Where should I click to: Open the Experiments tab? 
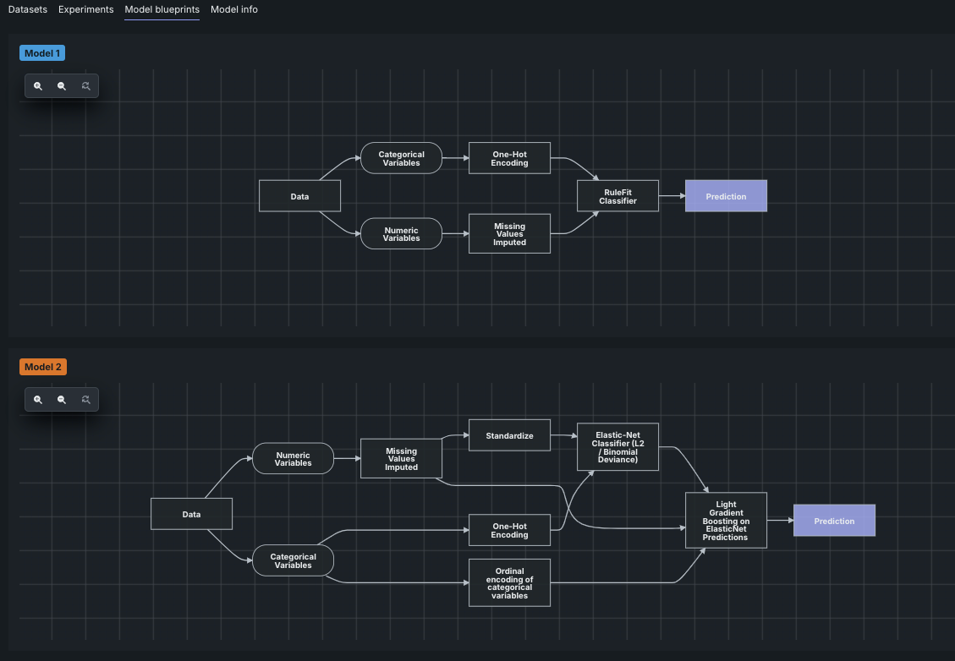pyautogui.click(x=85, y=9)
